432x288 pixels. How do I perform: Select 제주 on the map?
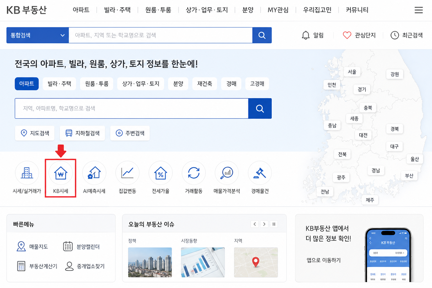pyautogui.click(x=370, y=200)
